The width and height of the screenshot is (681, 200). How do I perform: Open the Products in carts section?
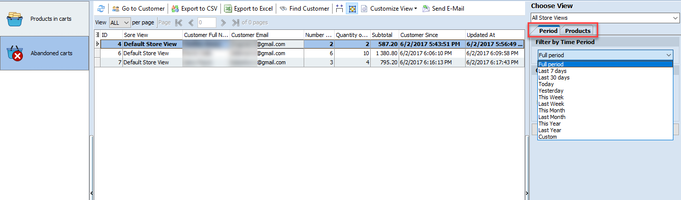[x=44, y=19]
